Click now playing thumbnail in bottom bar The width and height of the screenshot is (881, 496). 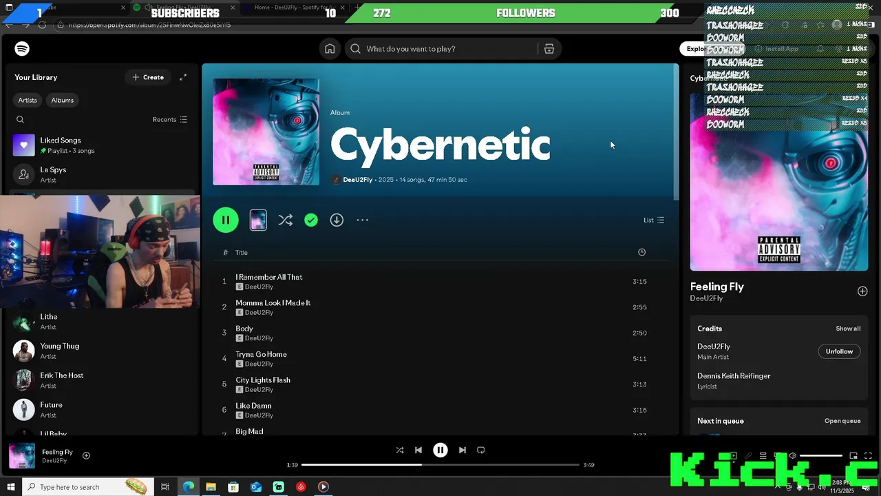click(x=22, y=456)
